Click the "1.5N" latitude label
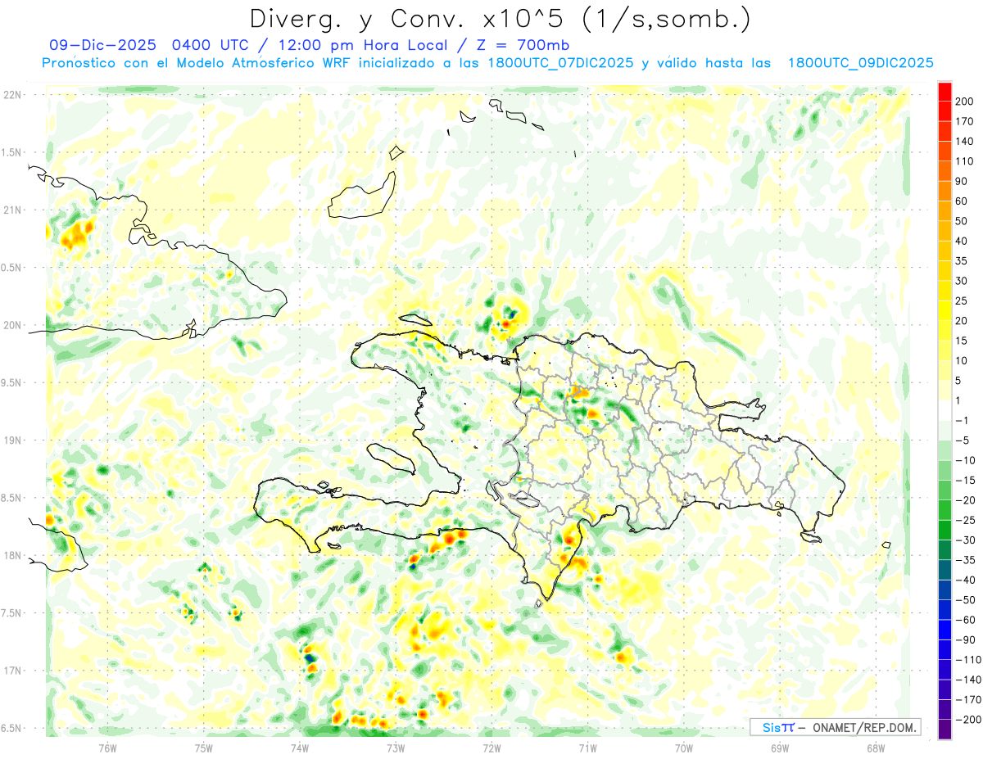Viewport: 983px width, 759px height. pos(11,152)
